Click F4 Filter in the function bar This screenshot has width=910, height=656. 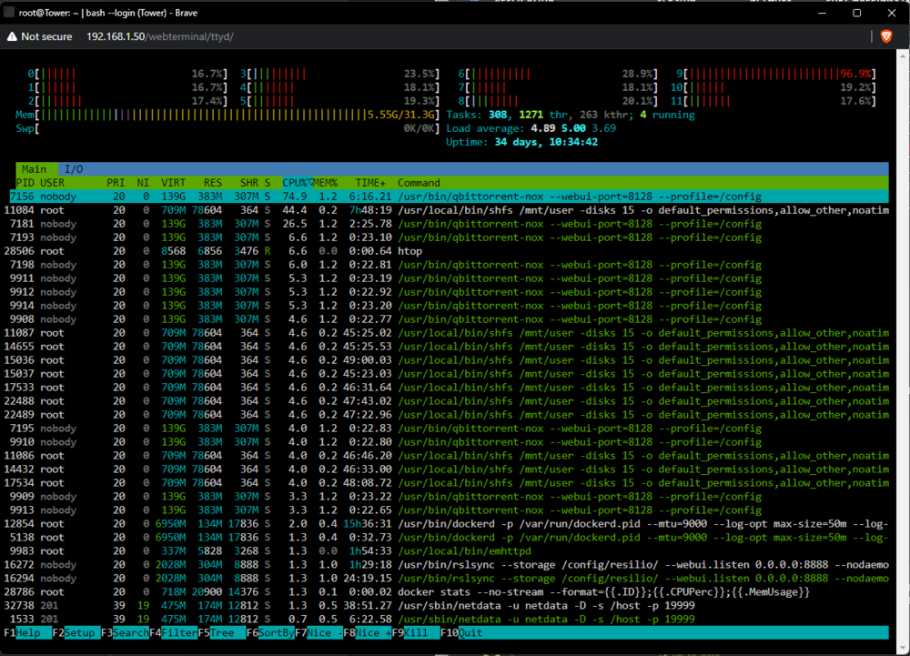(x=174, y=633)
